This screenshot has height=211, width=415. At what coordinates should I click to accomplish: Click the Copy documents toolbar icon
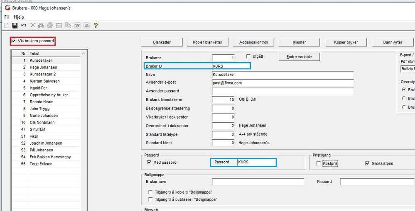(68, 25)
